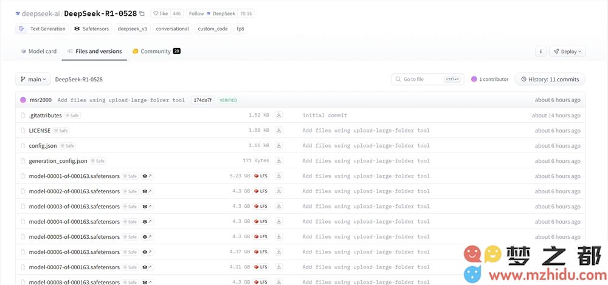The width and height of the screenshot is (608, 285).
Task: Click LFS badge for model-00001 row
Action: (x=261, y=176)
